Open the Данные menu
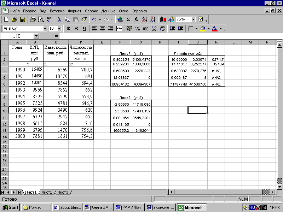 108,11
